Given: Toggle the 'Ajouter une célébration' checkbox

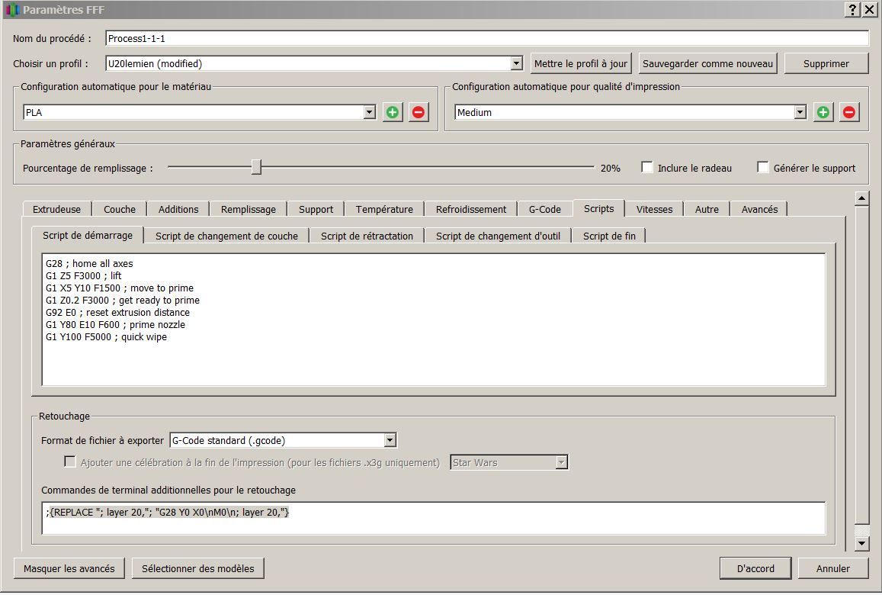Looking at the screenshot, I should point(69,462).
